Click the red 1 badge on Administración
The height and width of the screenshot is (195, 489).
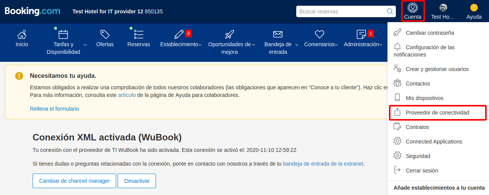point(371,34)
